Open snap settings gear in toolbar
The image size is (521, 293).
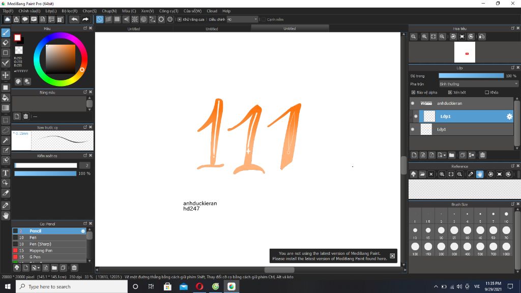[170, 20]
